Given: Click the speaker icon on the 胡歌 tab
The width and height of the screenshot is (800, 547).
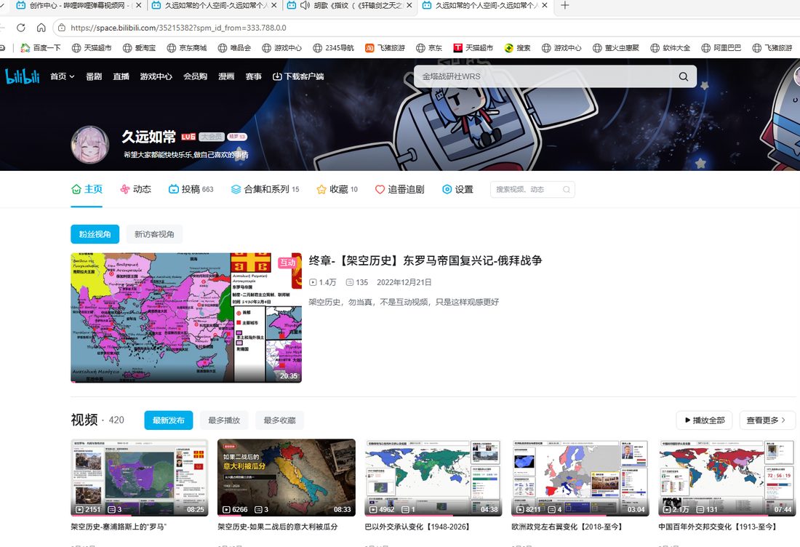Looking at the screenshot, I should 305,6.
